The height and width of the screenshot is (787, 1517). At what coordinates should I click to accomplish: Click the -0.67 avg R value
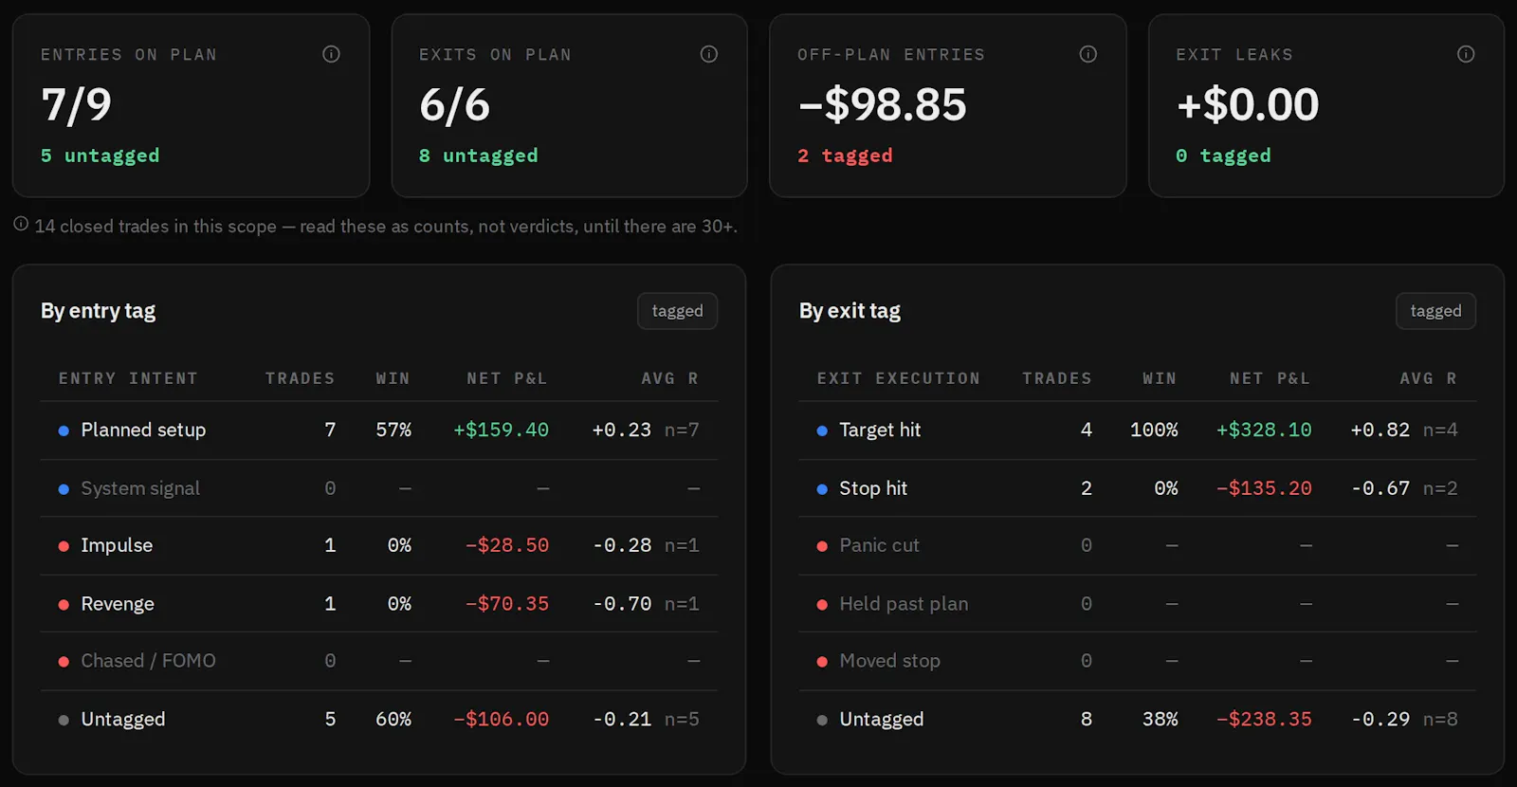tap(1380, 488)
